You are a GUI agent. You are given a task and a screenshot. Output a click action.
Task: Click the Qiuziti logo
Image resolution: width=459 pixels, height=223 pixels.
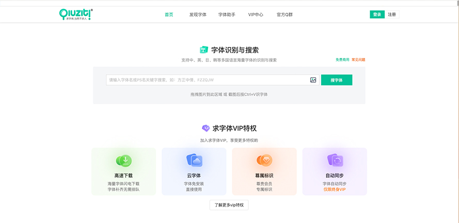76,14
